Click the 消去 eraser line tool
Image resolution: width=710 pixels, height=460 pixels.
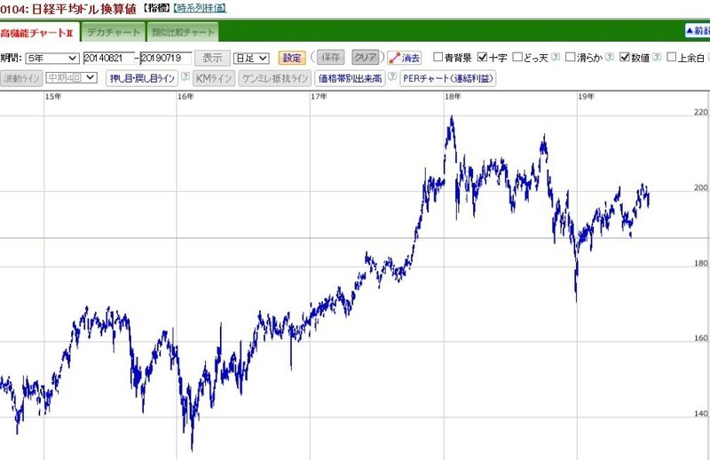point(405,58)
